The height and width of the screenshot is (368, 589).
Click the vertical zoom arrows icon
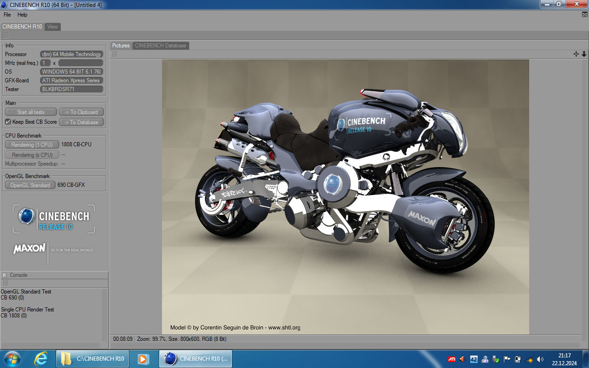(584, 54)
